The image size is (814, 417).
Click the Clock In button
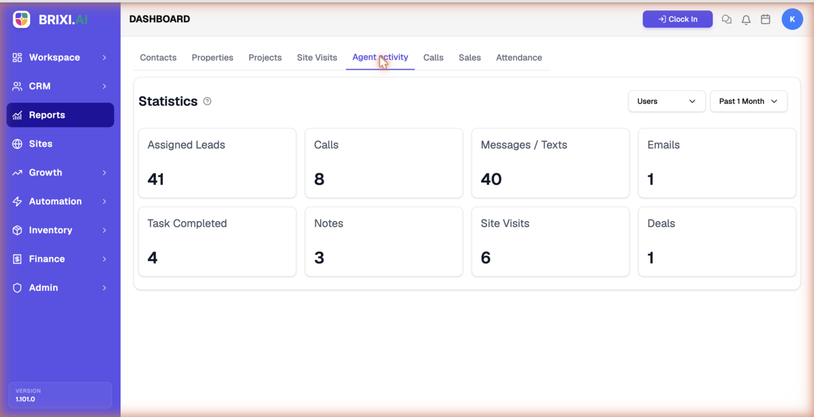click(x=677, y=19)
